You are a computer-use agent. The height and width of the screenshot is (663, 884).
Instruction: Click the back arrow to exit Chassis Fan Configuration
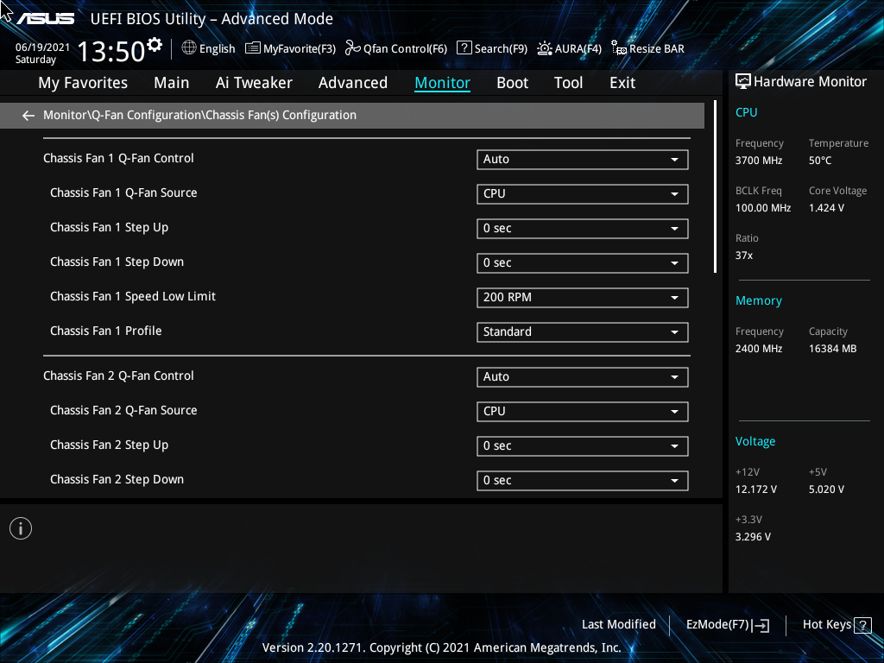tap(28, 115)
